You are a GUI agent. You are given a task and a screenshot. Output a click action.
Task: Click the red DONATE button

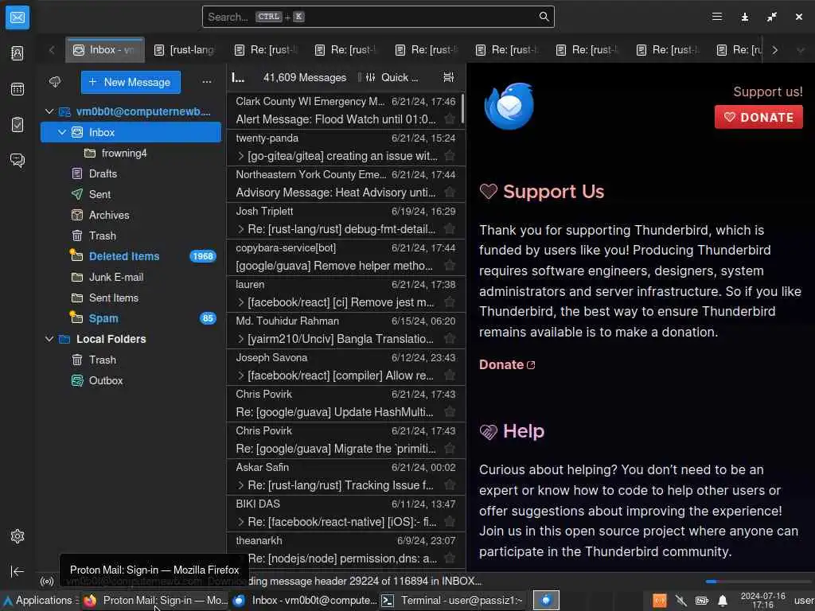tap(758, 117)
